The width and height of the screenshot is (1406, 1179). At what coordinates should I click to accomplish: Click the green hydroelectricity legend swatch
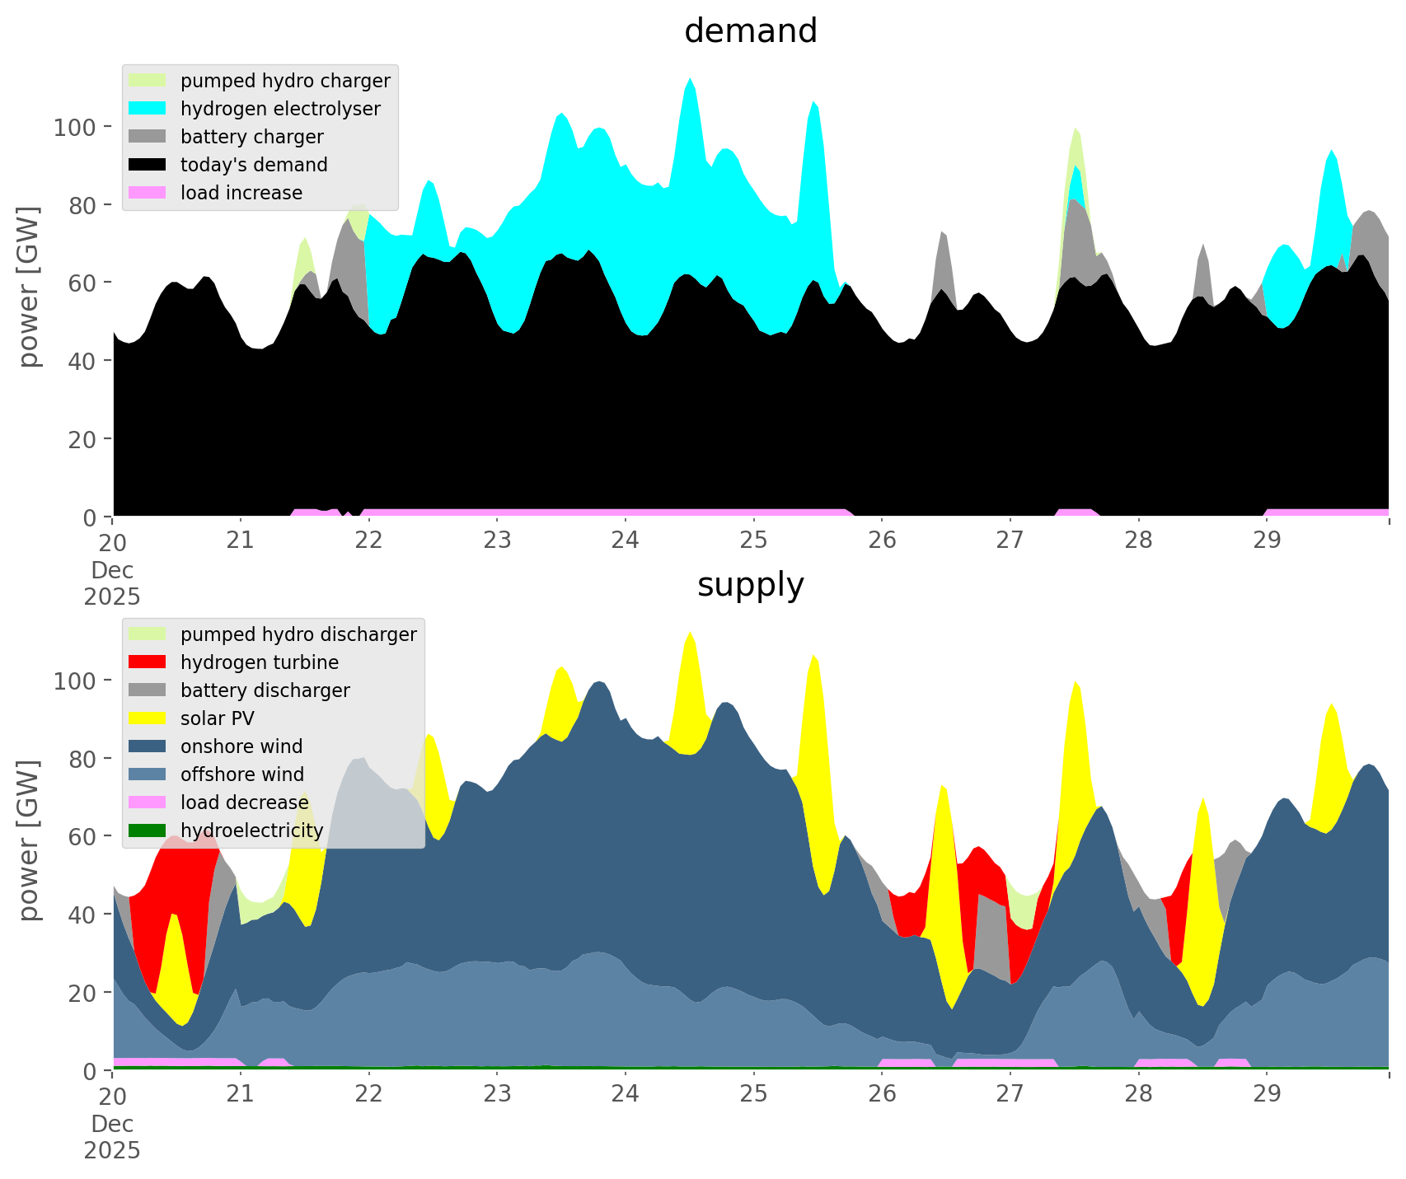pos(148,830)
